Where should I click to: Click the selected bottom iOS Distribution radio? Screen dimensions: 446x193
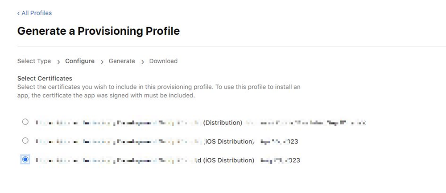(x=25, y=159)
